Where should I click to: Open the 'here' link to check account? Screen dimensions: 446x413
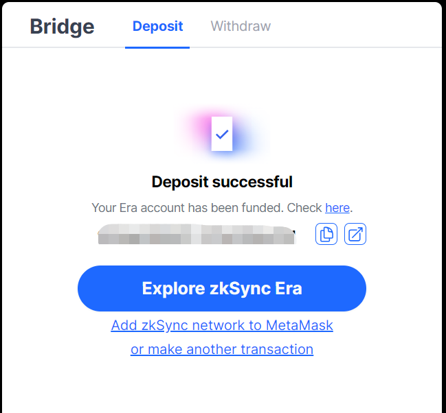point(337,207)
